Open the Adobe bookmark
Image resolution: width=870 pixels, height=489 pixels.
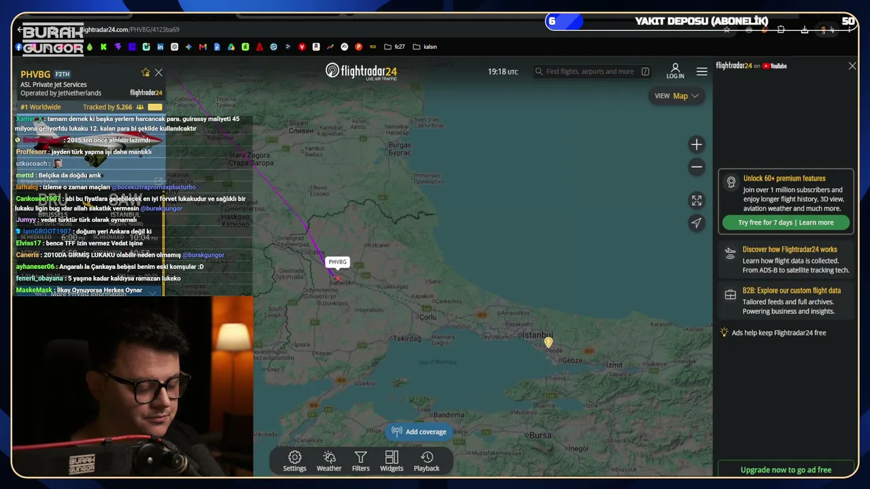pos(260,47)
